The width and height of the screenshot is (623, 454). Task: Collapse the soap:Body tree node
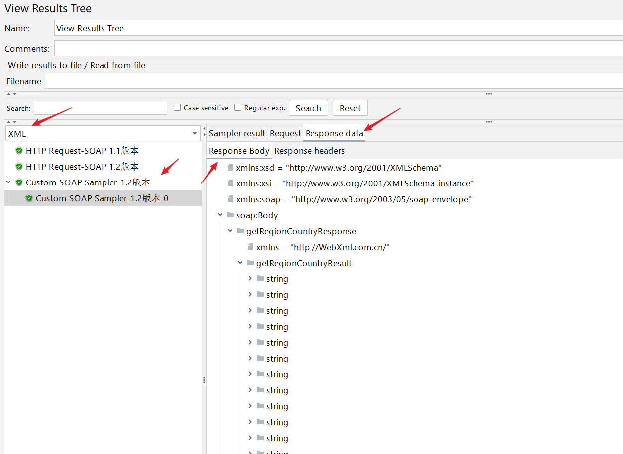point(220,215)
